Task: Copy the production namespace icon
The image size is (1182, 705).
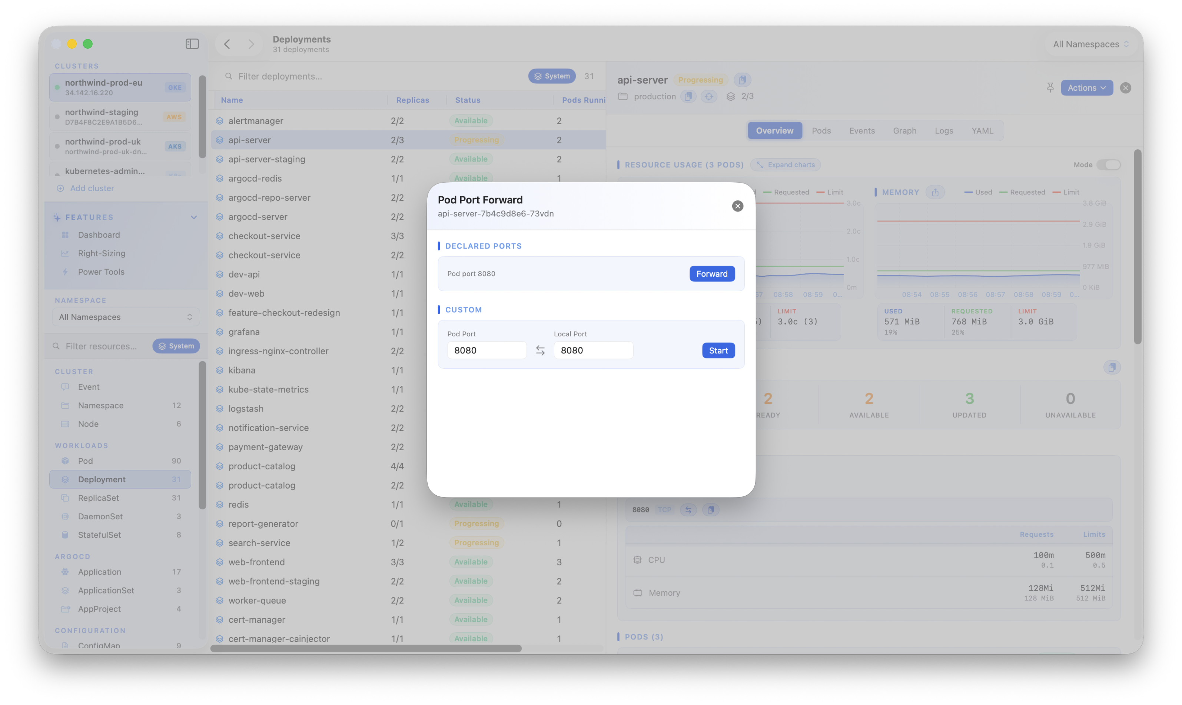Action: point(688,96)
